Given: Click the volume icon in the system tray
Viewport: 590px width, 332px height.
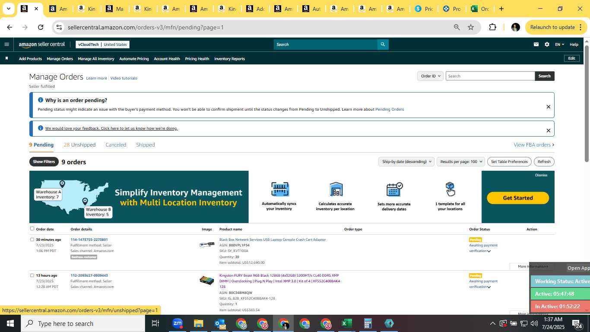Looking at the screenshot, I should click(534, 323).
